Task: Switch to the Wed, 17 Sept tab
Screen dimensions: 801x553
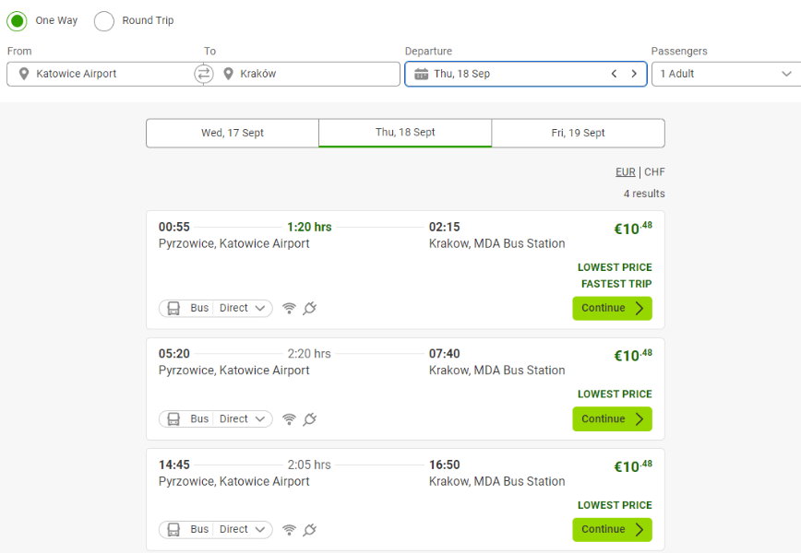Action: (233, 133)
